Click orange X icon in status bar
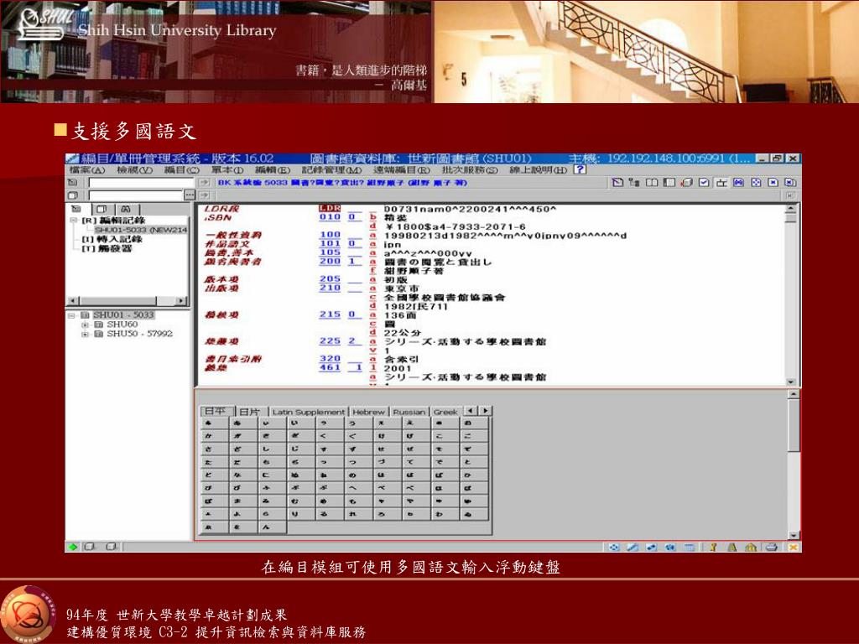The height and width of the screenshot is (644, 859). coord(793,547)
